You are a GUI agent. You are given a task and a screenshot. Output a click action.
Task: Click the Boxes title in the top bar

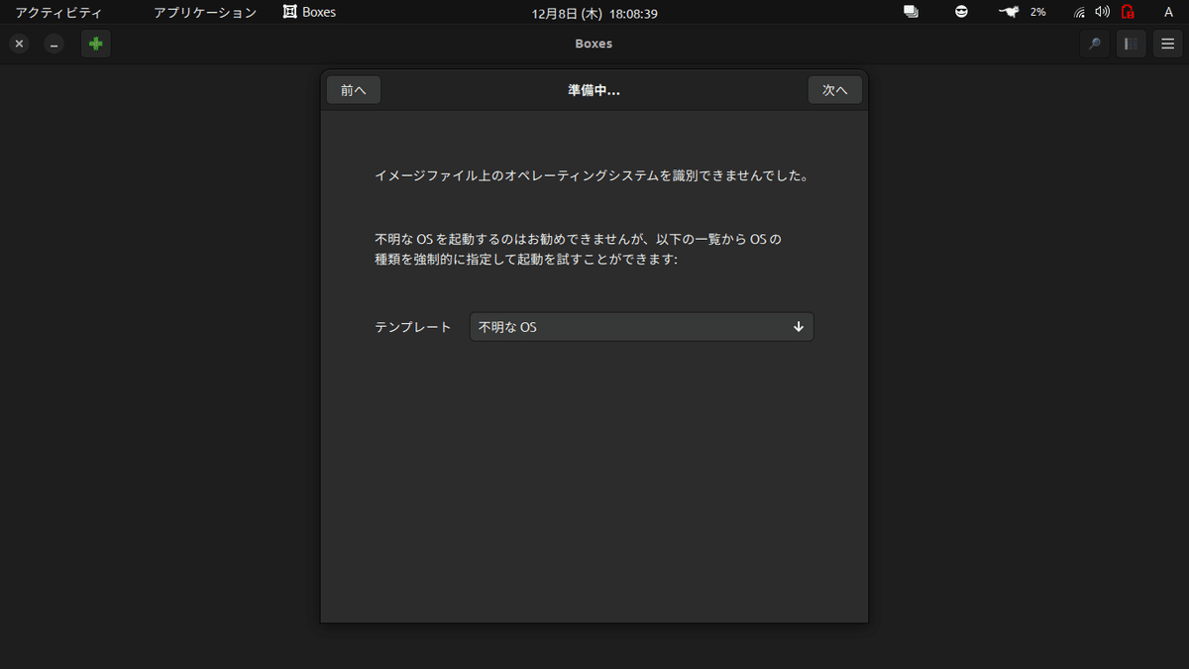click(x=308, y=13)
